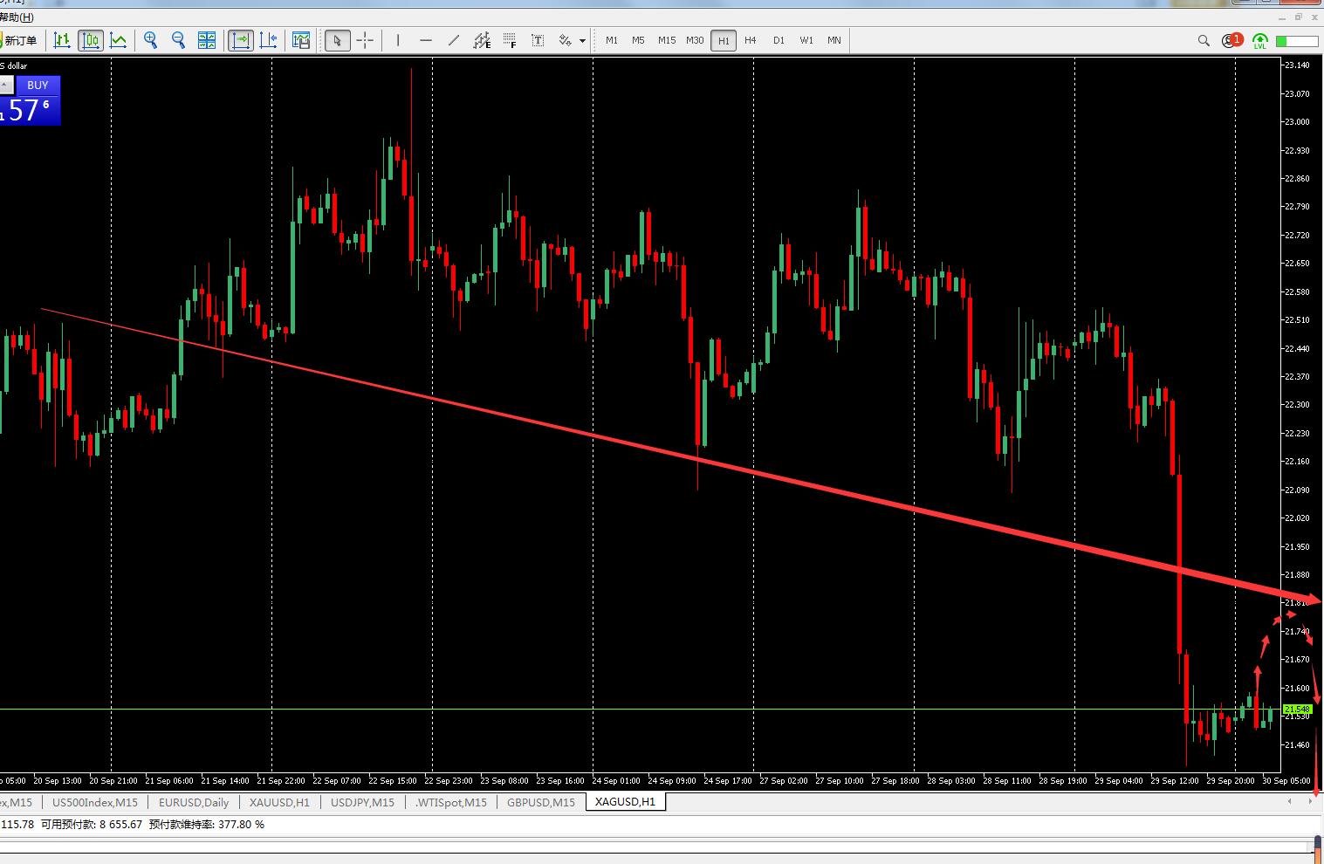Click margin level value 377.80 %

point(241,825)
